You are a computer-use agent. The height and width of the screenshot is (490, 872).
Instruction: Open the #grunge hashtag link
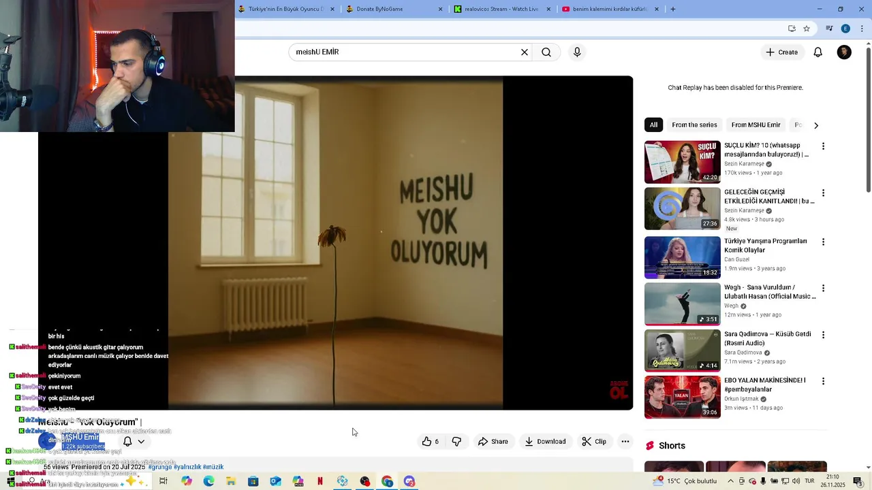point(160,467)
